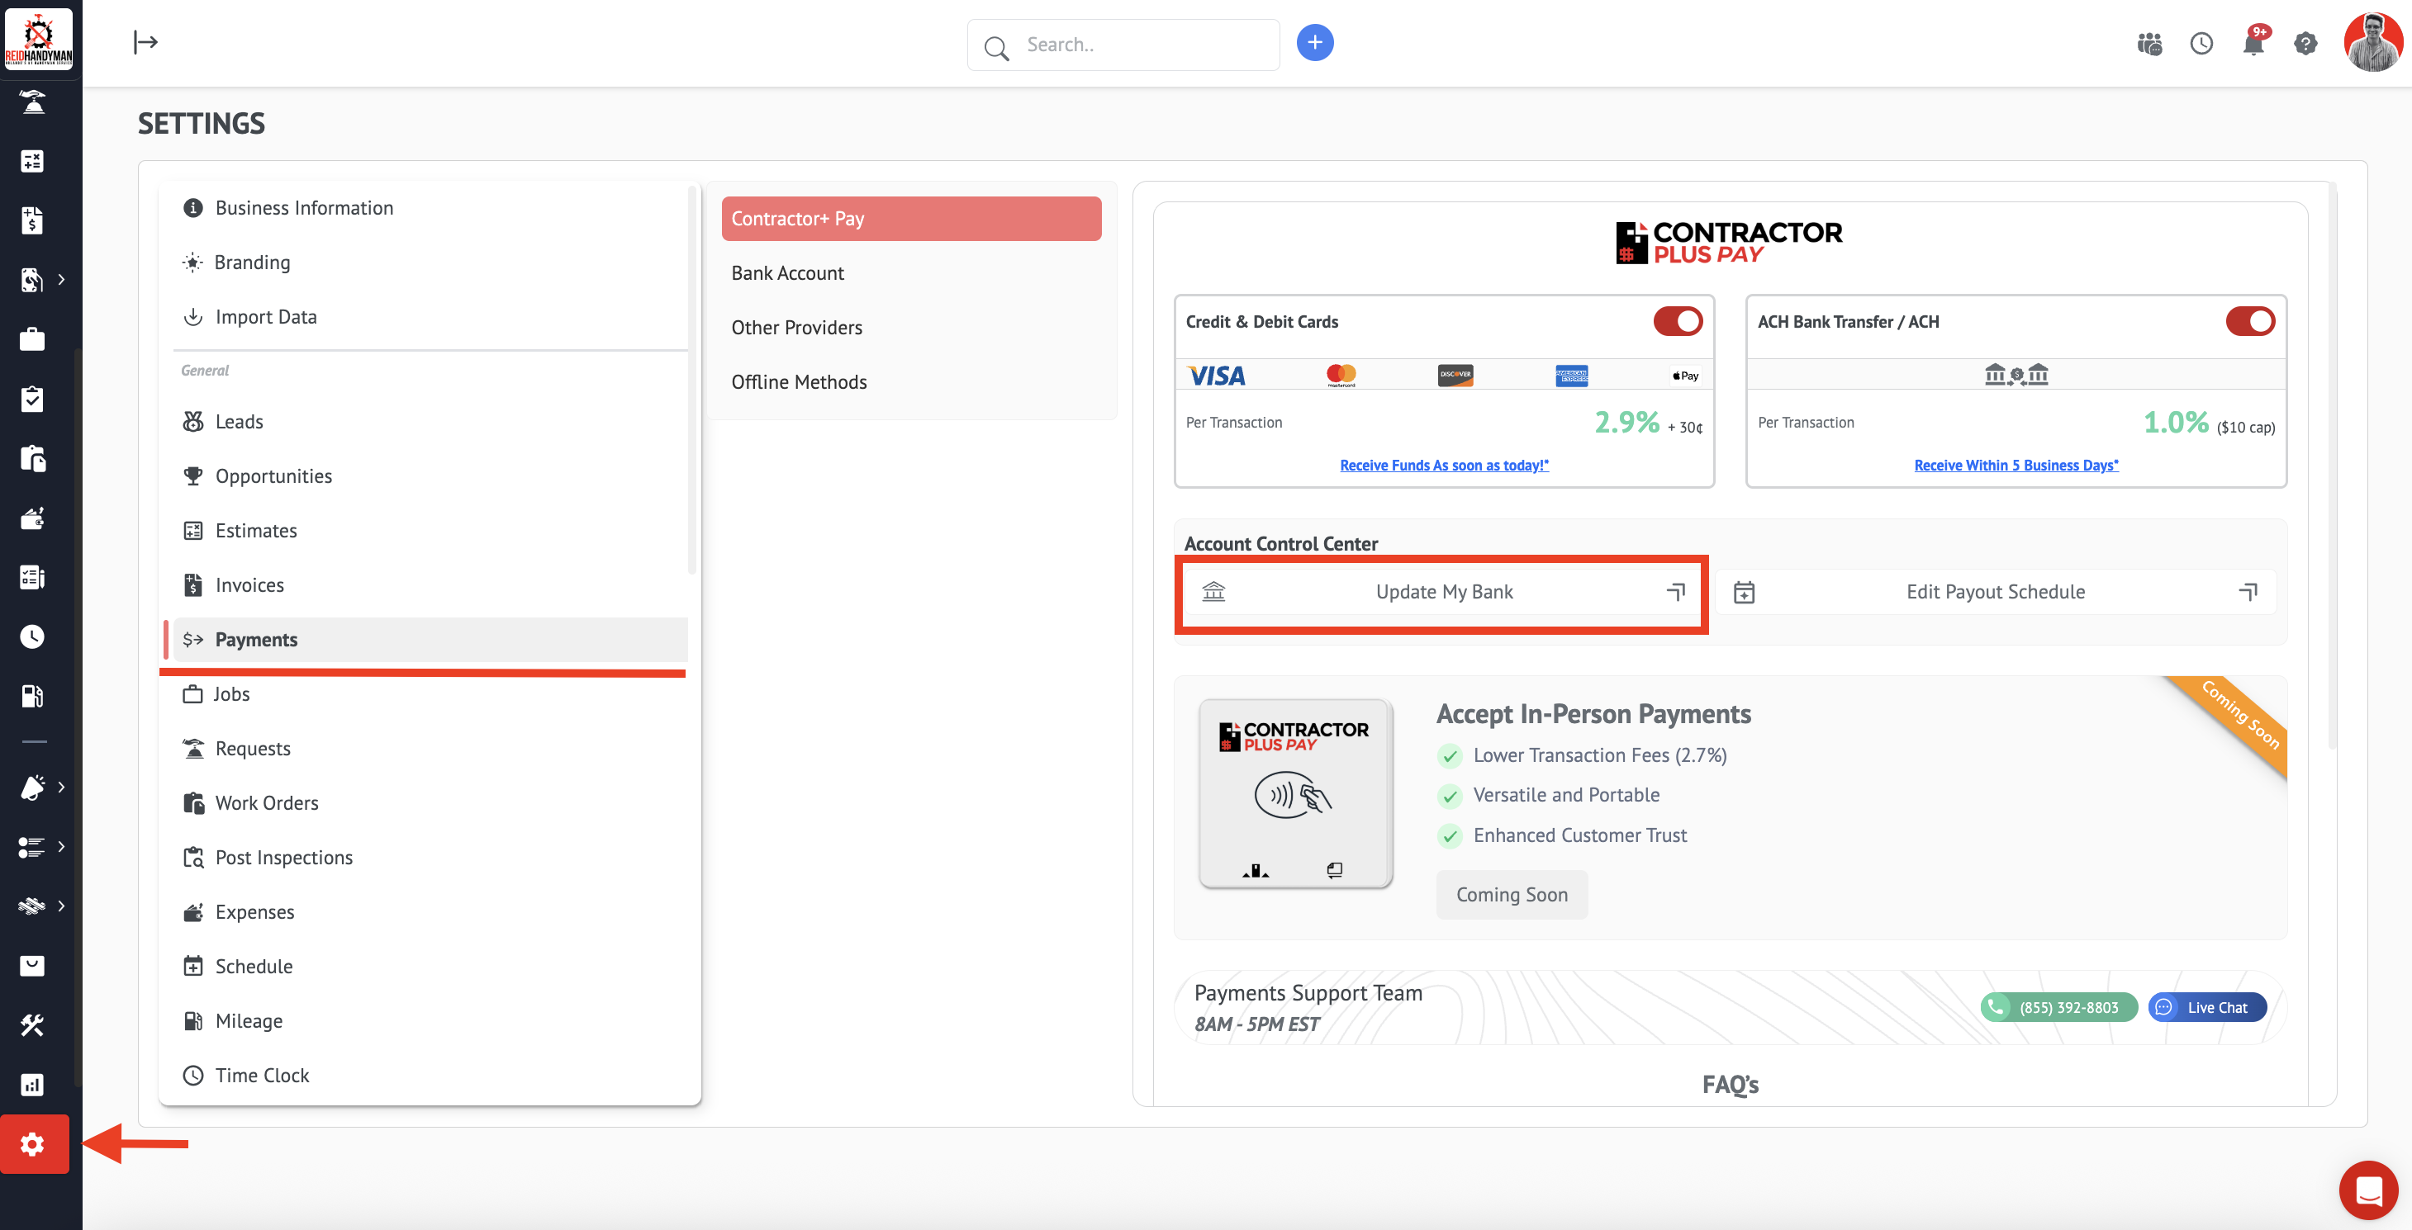Image resolution: width=2412 pixels, height=1230 pixels.
Task: Click Update My Bank button
Action: [x=1443, y=593]
